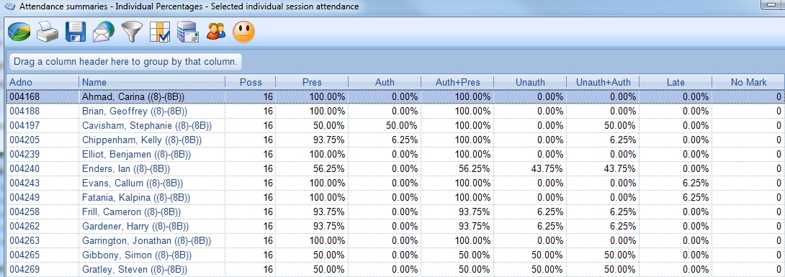
Task: Select student Cavisham, Stephanie row
Action: [x=395, y=125]
